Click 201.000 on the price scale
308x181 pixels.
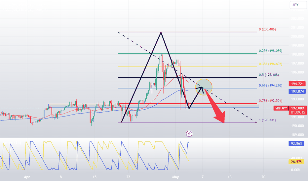click(297, 28)
